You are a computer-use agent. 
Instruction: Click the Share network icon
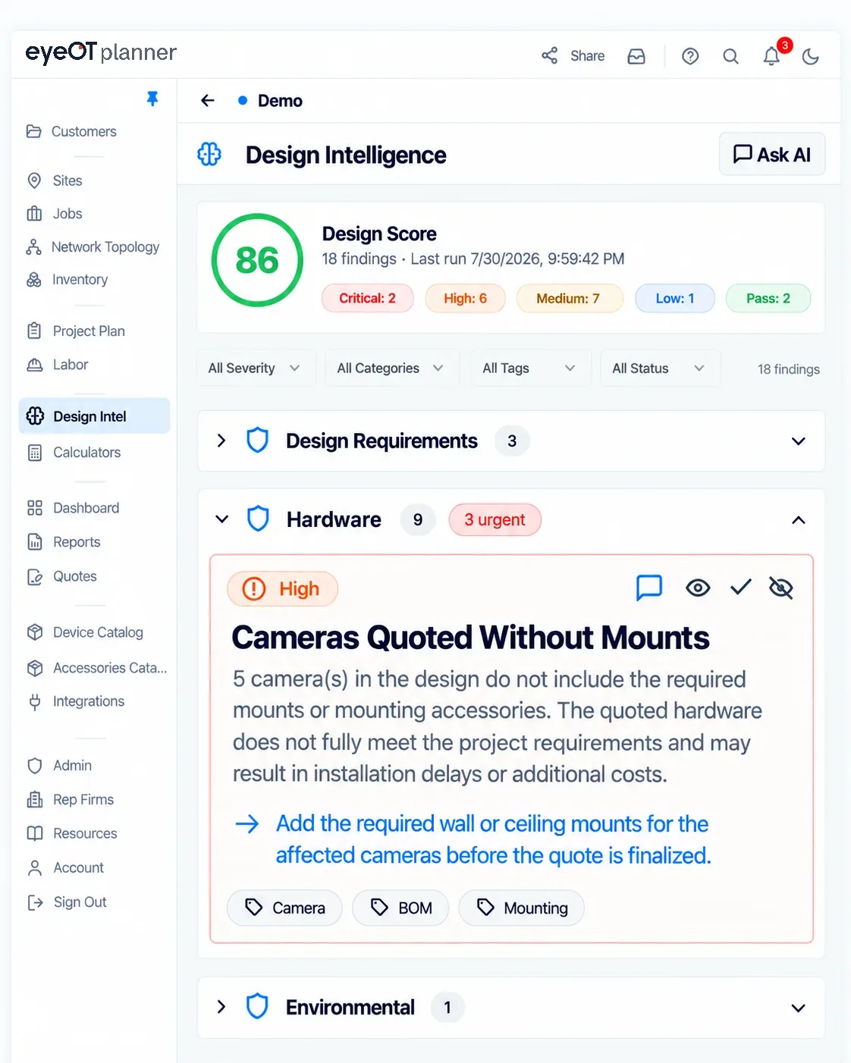(550, 55)
